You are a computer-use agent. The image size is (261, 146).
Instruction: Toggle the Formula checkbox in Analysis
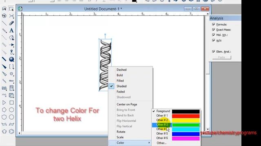(214, 24)
